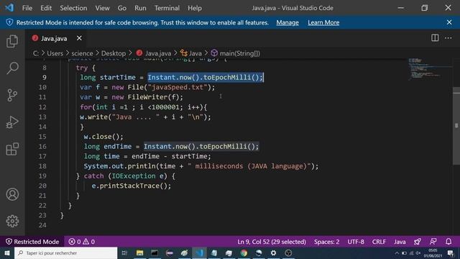Click the Windows taskbar search box
Image resolution: width=460 pixels, height=259 pixels.
[65, 253]
